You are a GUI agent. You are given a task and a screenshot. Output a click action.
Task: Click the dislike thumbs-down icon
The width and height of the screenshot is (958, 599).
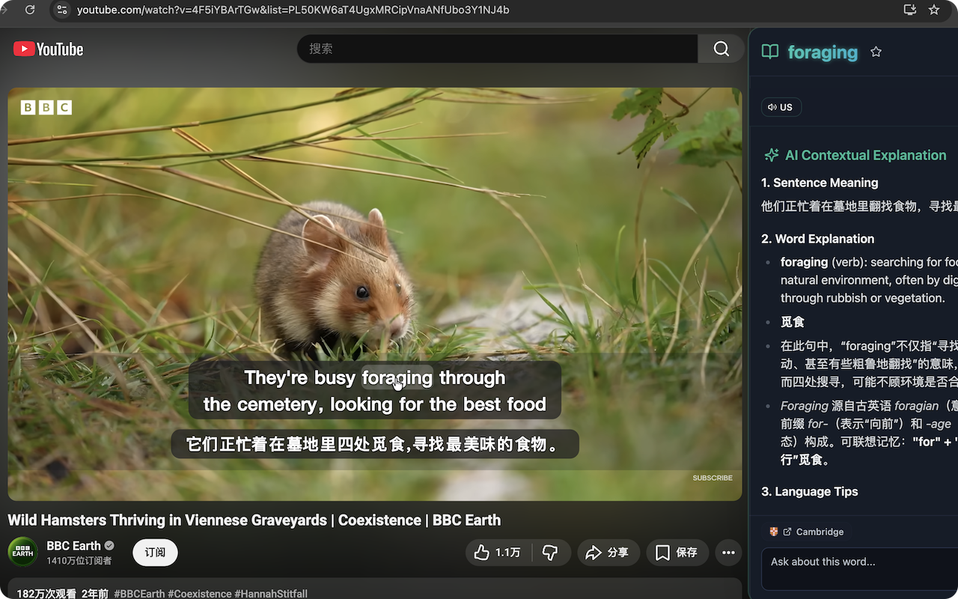(x=551, y=553)
